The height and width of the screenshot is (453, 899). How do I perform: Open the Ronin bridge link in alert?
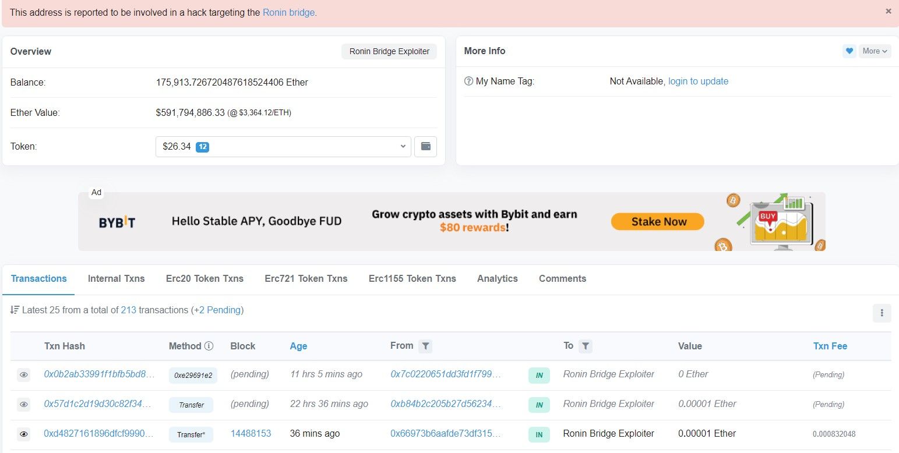pyautogui.click(x=288, y=12)
